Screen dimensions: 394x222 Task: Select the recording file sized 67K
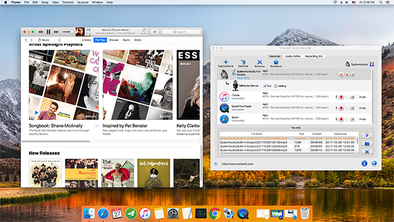[x=288, y=146]
